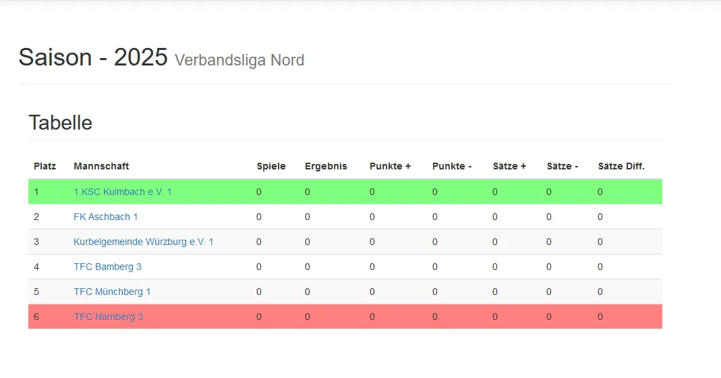This screenshot has width=721, height=378.
Task: Open the FK Aschbach 1 team page
Action: [x=105, y=217]
